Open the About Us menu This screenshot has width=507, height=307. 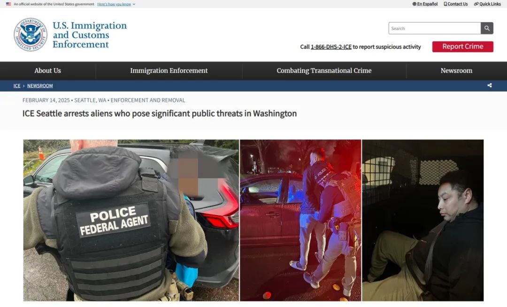pyautogui.click(x=47, y=70)
